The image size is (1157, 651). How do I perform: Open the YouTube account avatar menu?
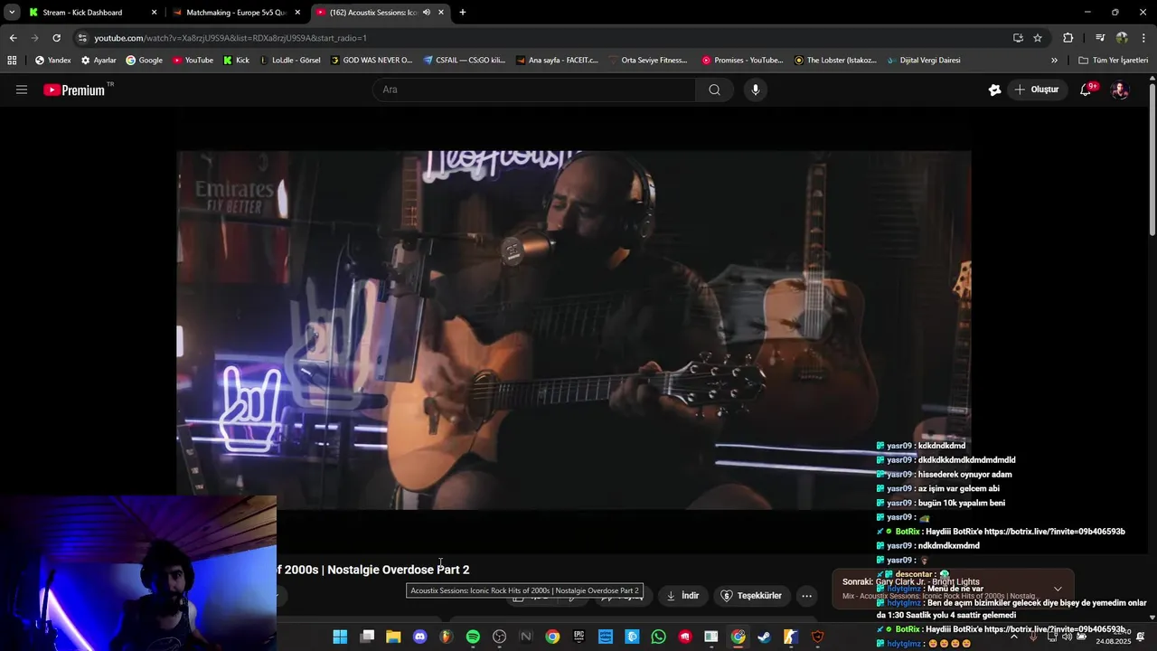[1120, 90]
